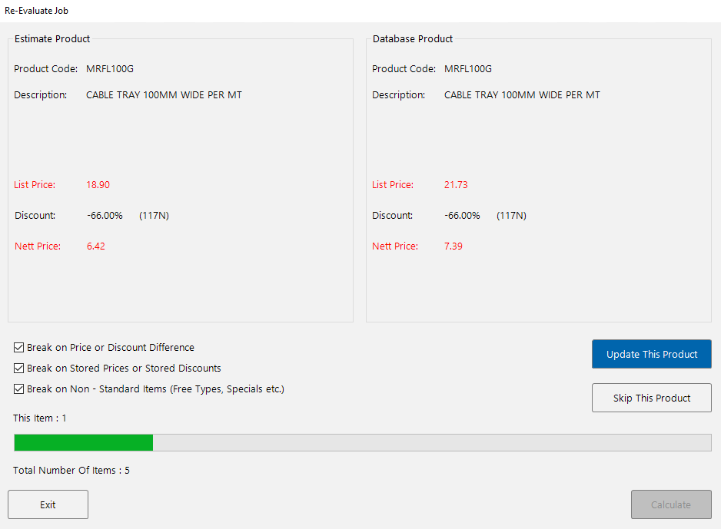Click the Exit button

(48, 504)
